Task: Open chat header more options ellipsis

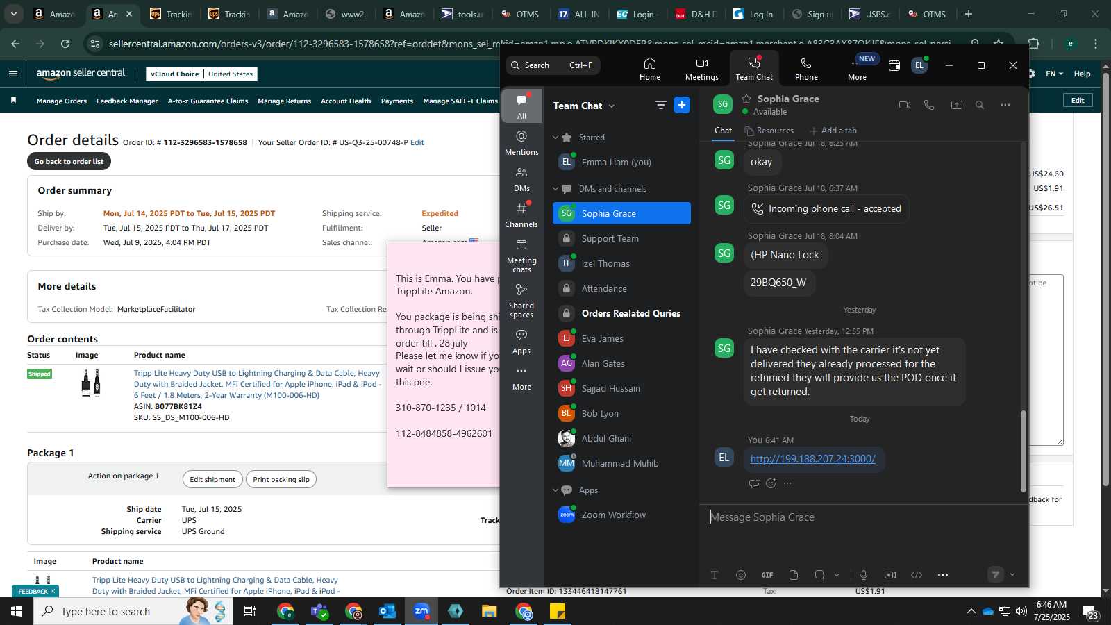Action: point(1005,105)
